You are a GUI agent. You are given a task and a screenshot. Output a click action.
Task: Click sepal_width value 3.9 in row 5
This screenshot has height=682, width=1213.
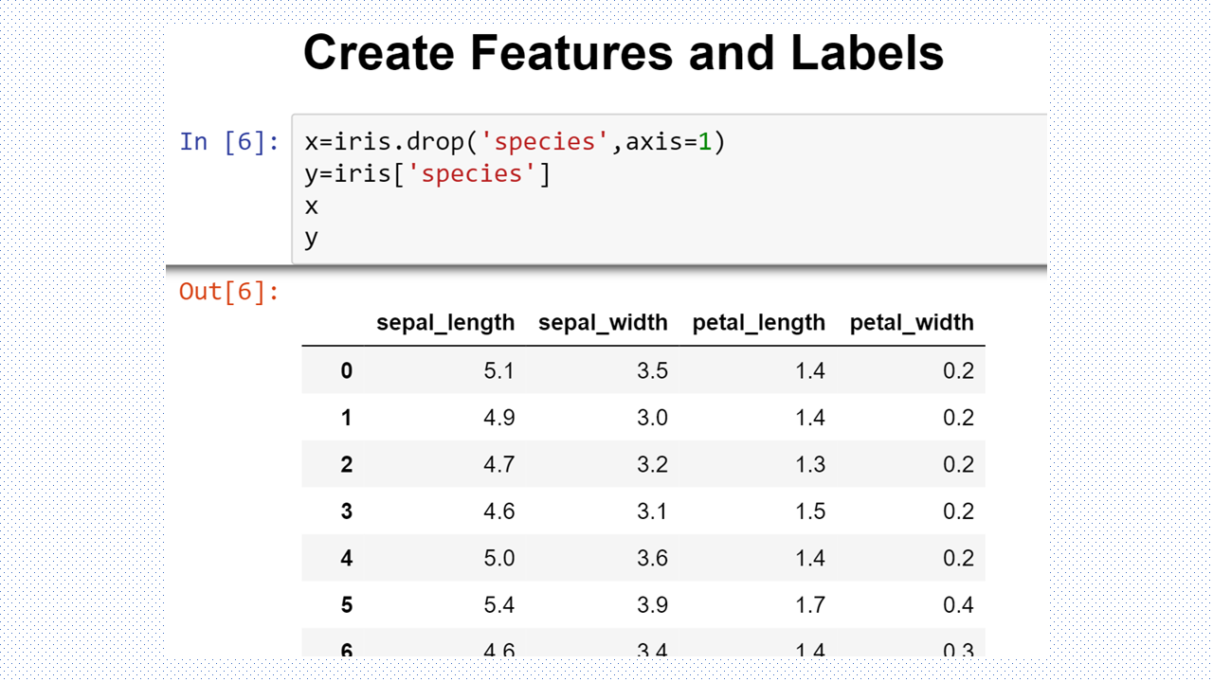click(652, 605)
